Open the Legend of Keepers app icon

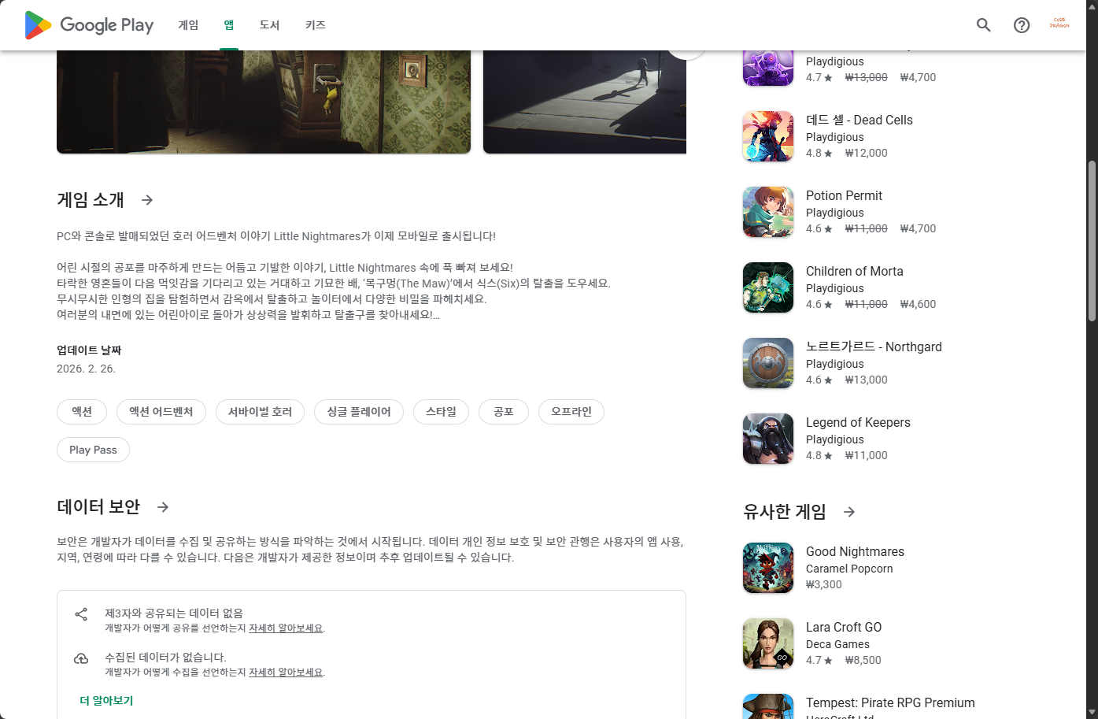pos(768,439)
